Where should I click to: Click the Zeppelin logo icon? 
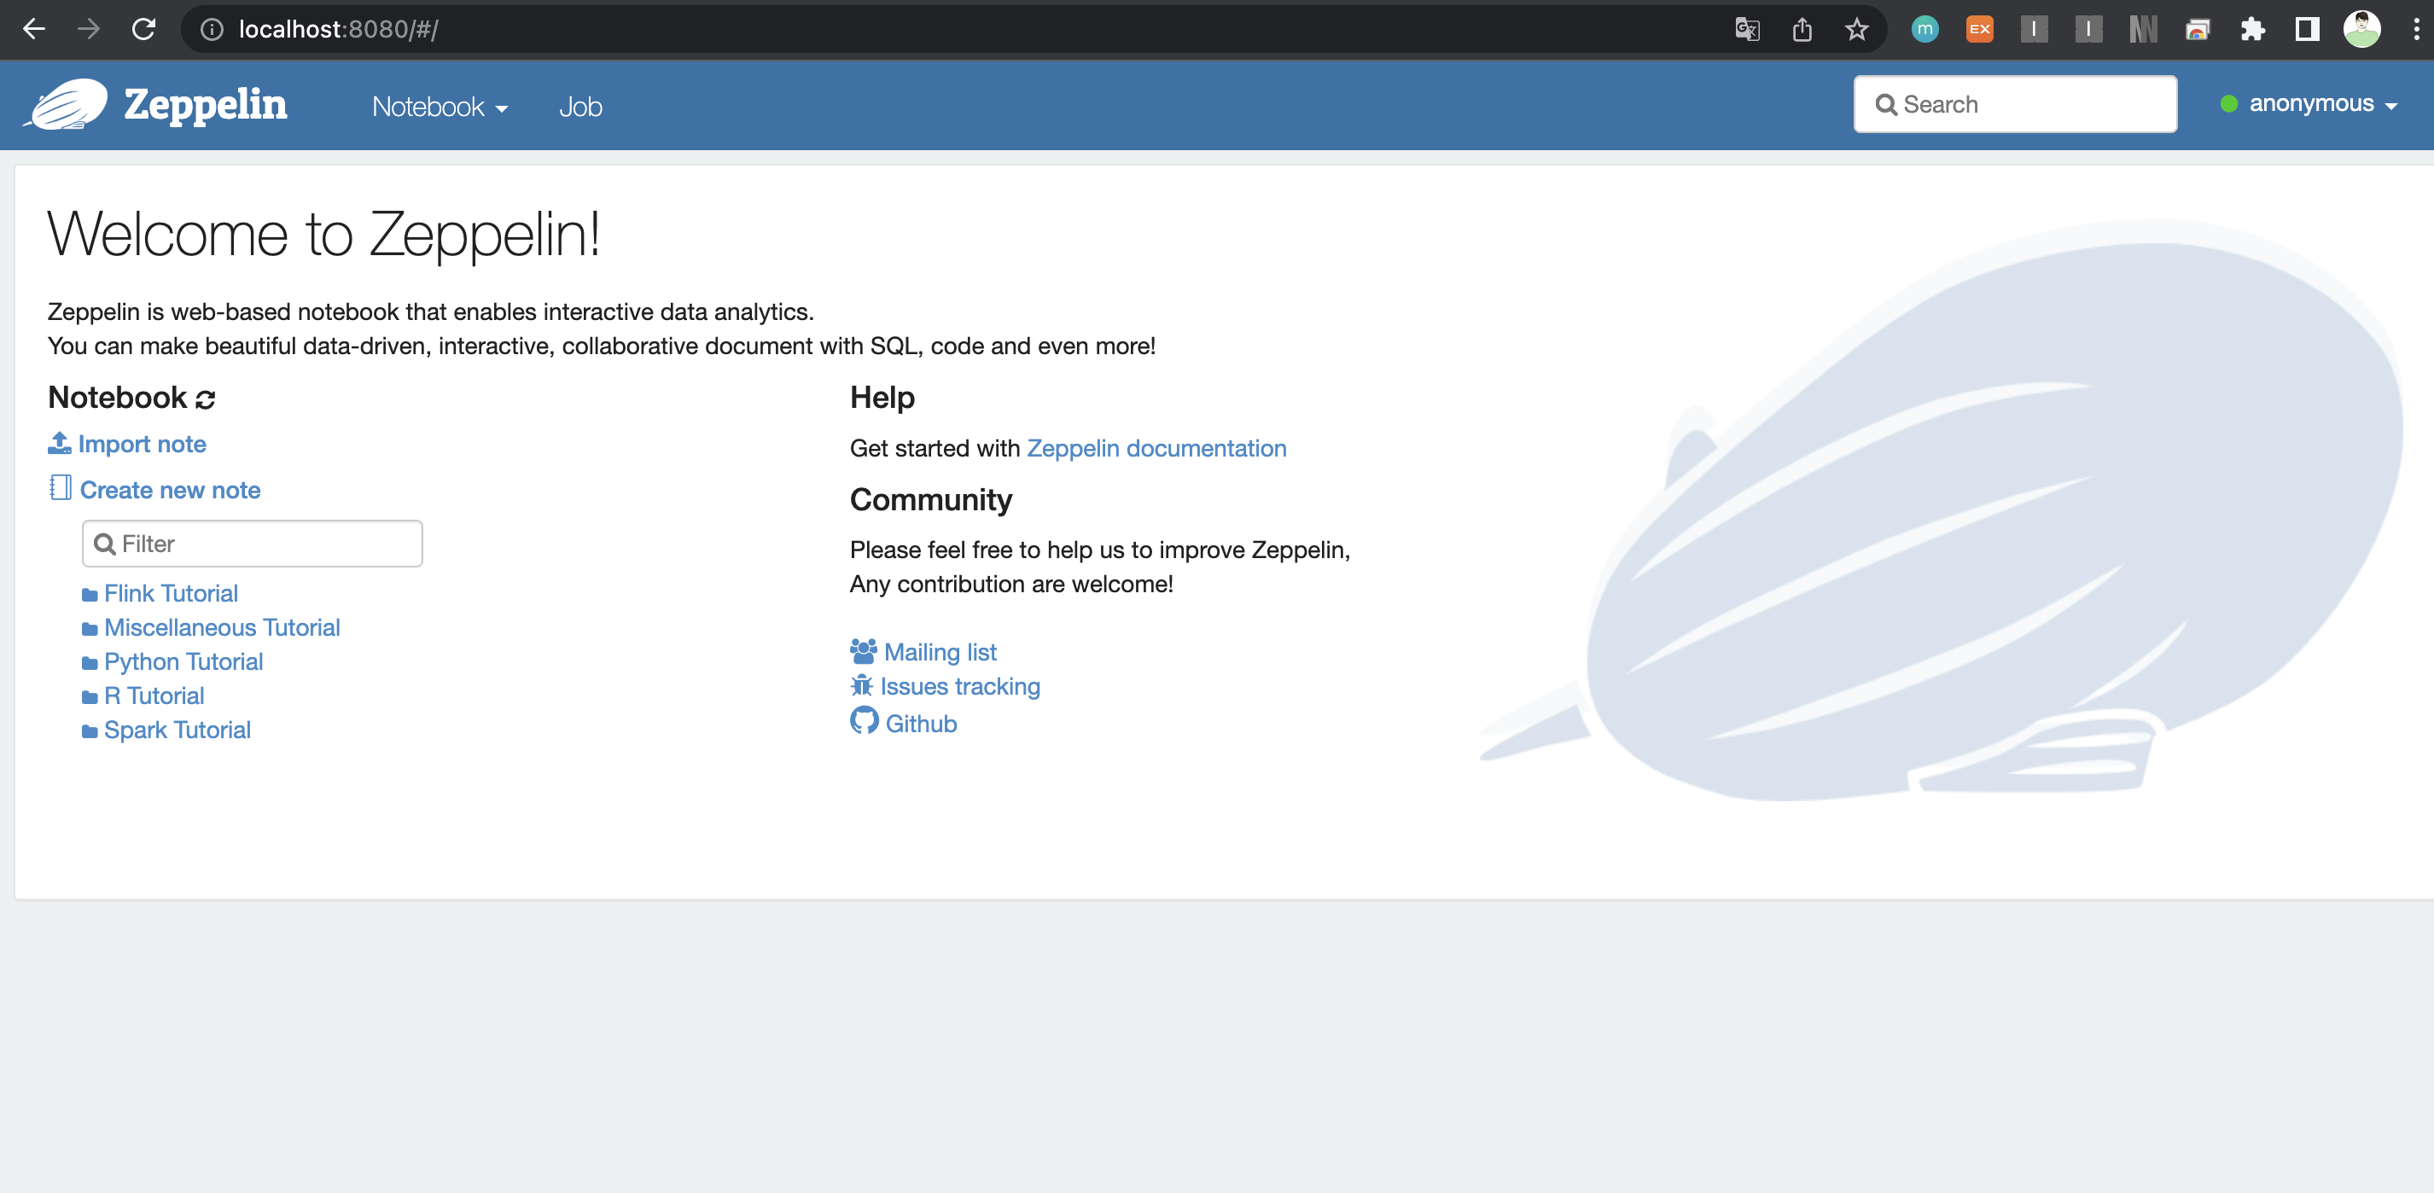point(67,105)
